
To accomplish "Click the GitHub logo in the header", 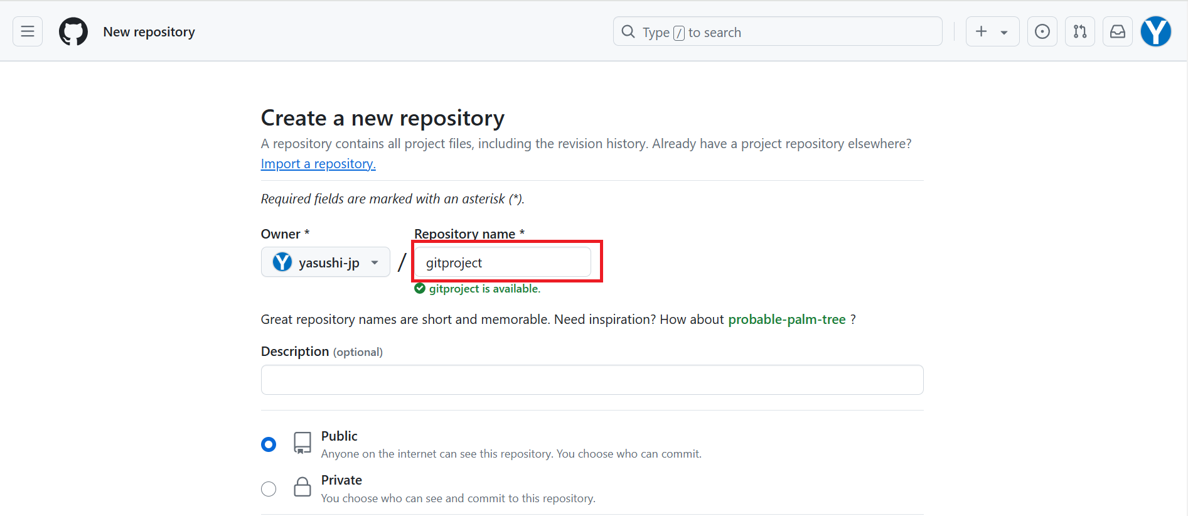I will [73, 31].
